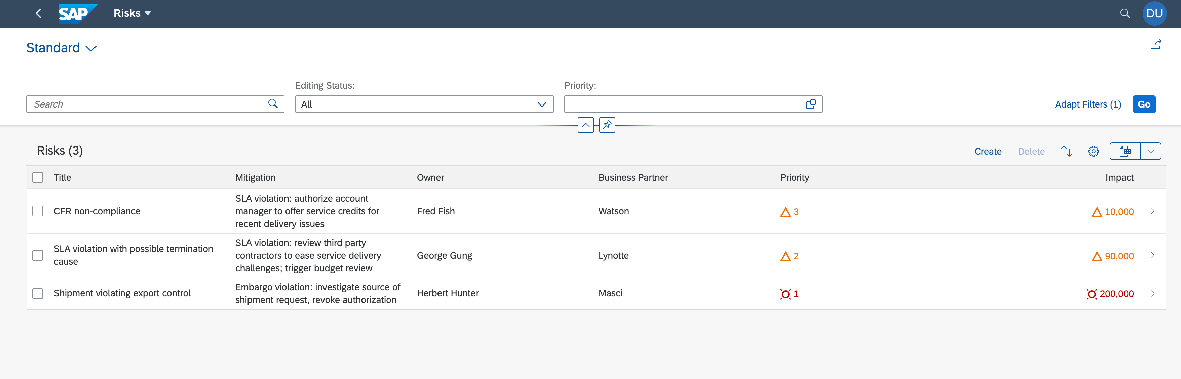Export table to spreadsheet
Viewport: 1181px width, 379px height.
(1125, 151)
